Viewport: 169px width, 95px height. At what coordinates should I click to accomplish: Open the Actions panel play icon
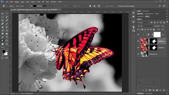point(134,17)
